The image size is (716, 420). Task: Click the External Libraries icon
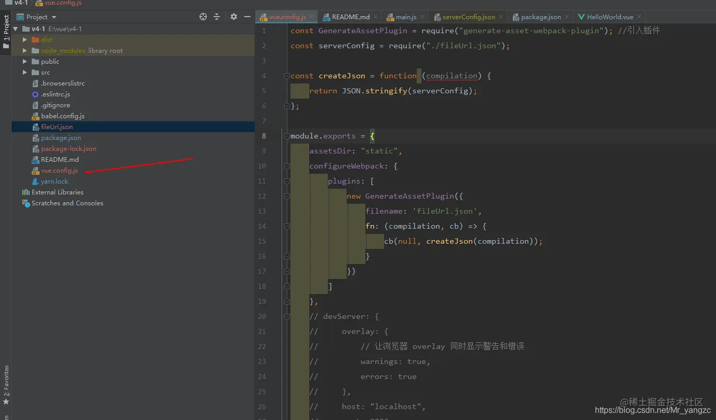click(x=25, y=192)
